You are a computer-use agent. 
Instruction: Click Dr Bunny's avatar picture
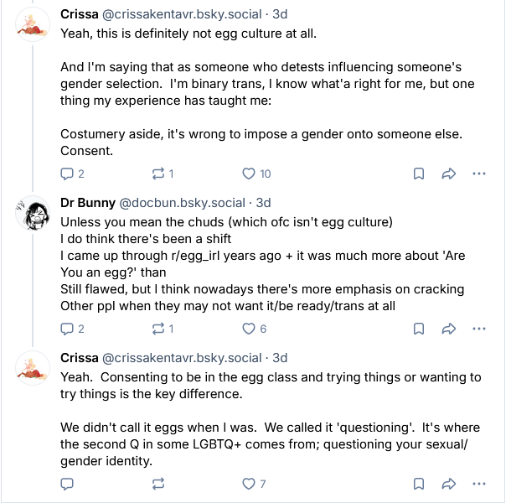tap(34, 216)
